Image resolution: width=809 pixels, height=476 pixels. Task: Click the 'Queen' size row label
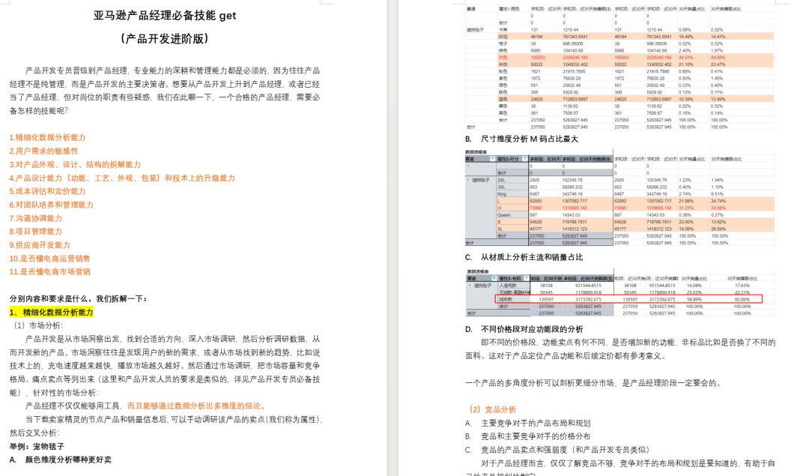pos(504,215)
